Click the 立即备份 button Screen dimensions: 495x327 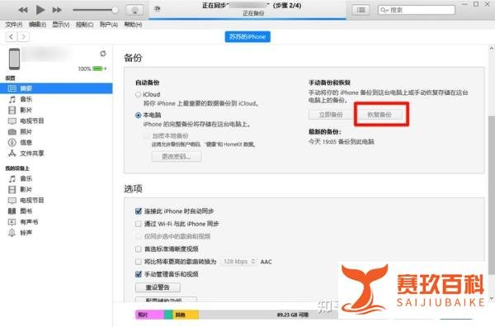click(x=331, y=115)
